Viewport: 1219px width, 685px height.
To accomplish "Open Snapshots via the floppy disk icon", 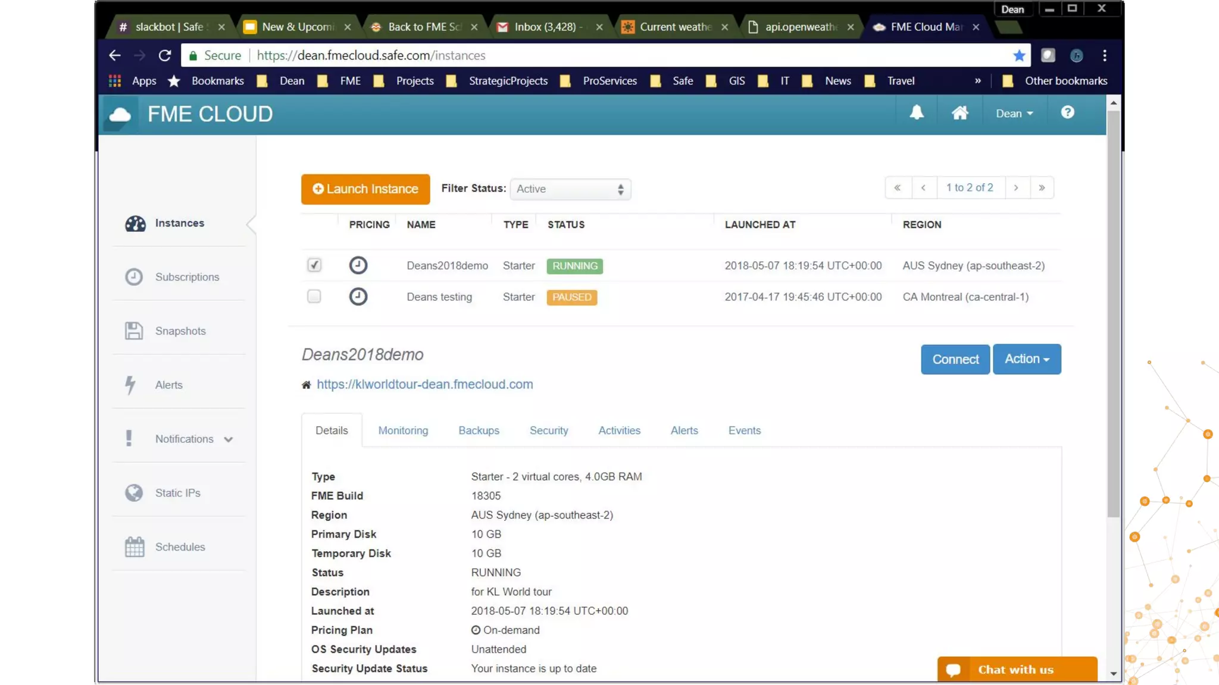I will (x=134, y=331).
